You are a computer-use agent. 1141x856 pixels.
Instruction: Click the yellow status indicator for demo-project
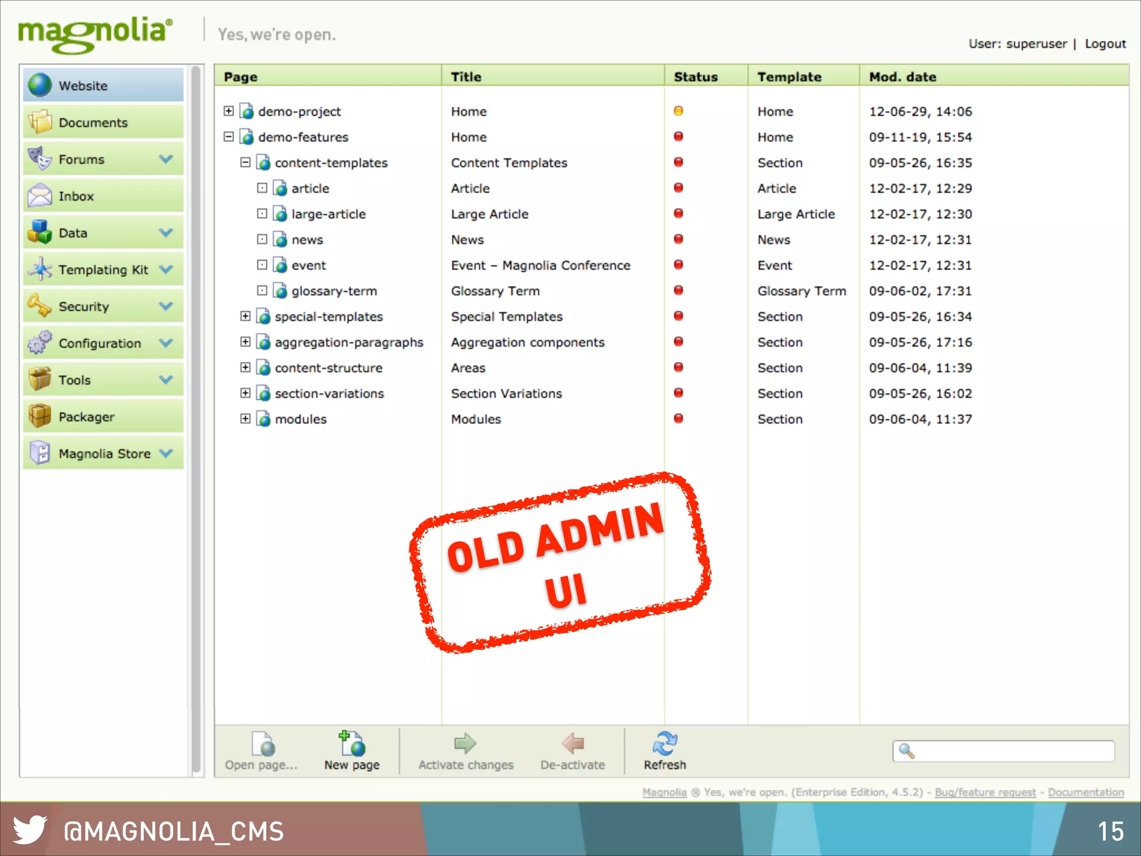click(678, 111)
